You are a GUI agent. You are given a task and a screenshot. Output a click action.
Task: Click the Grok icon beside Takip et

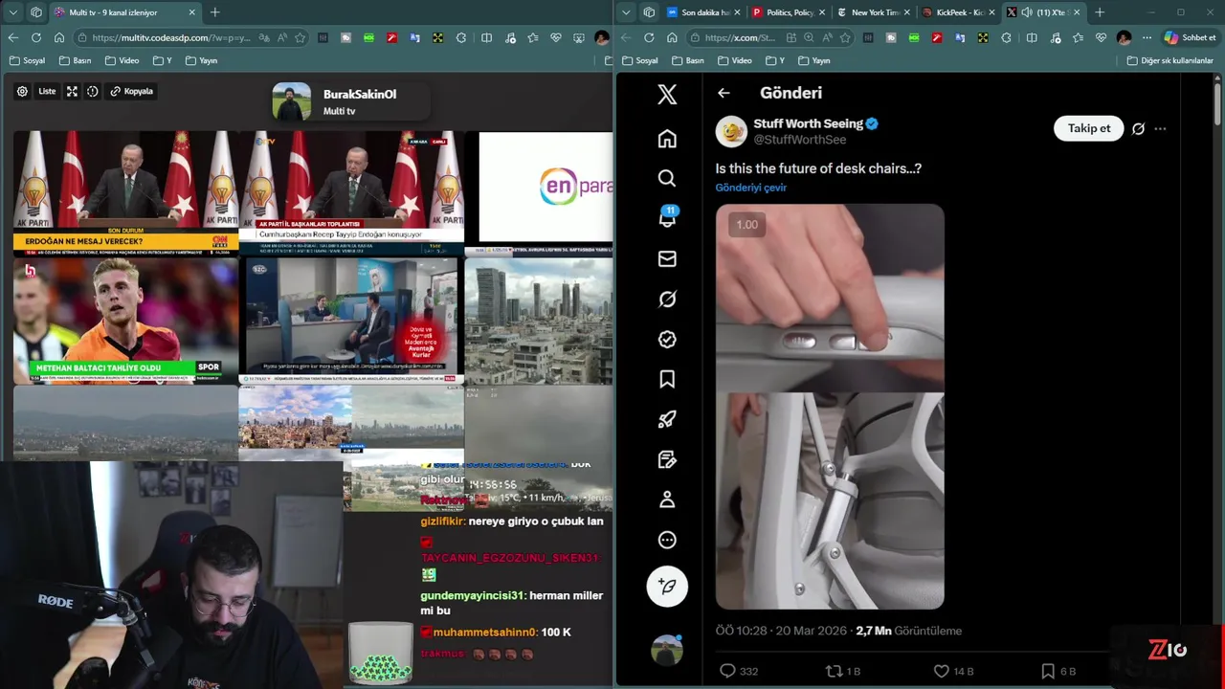tap(1138, 128)
